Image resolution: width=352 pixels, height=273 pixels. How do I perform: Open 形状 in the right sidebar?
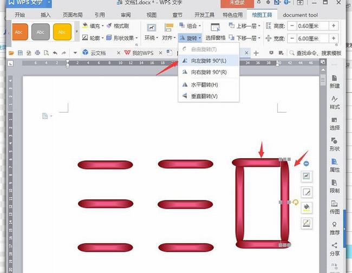[x=334, y=145]
